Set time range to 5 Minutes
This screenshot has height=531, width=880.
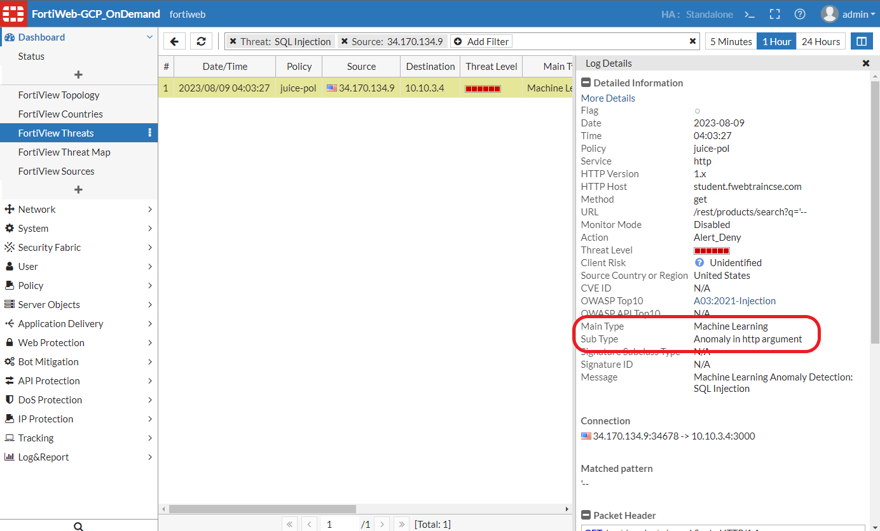[x=731, y=41]
